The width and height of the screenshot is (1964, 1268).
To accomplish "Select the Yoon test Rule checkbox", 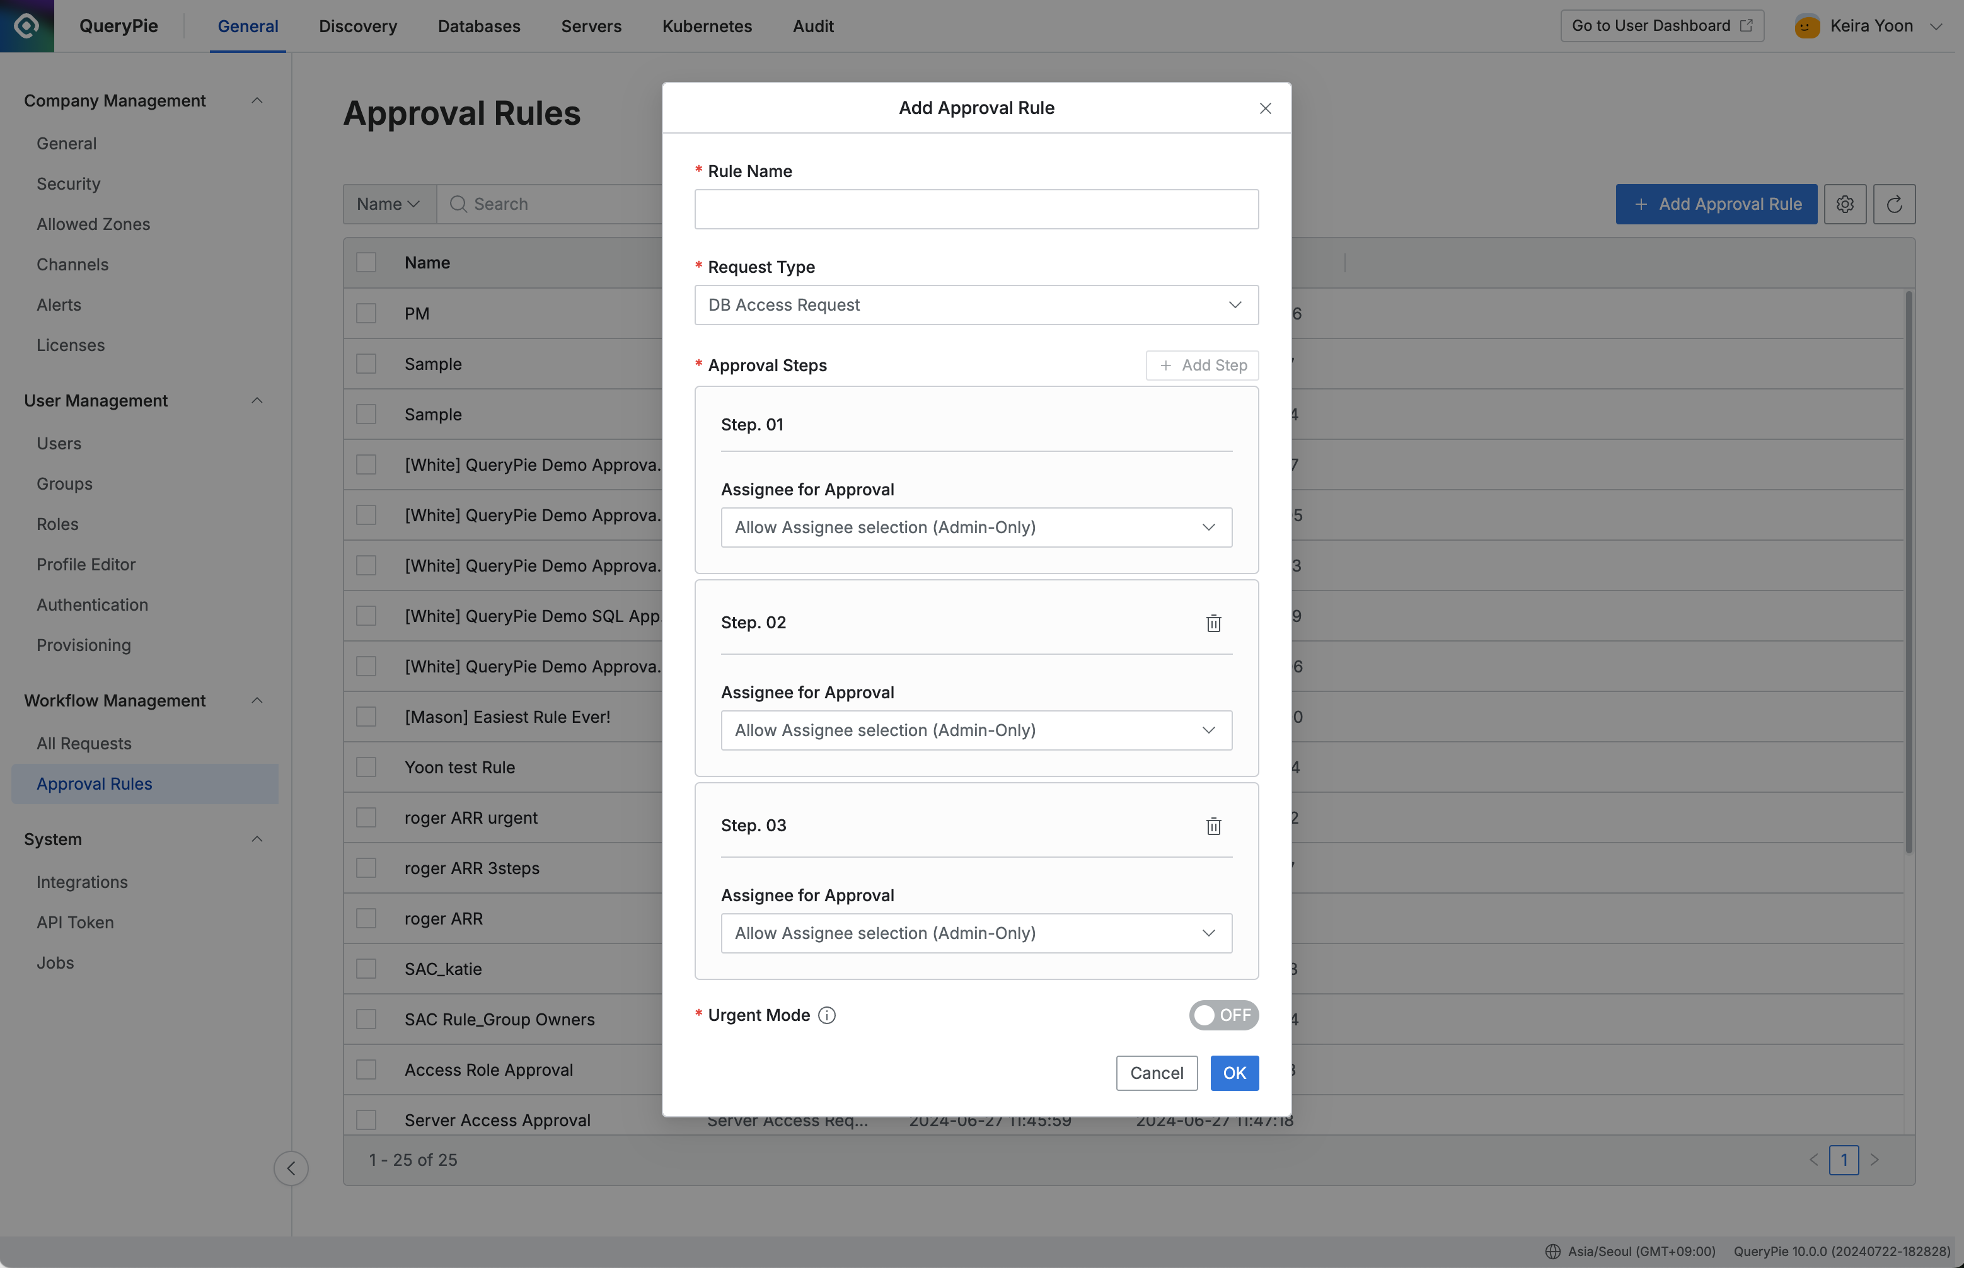I will pos(366,768).
